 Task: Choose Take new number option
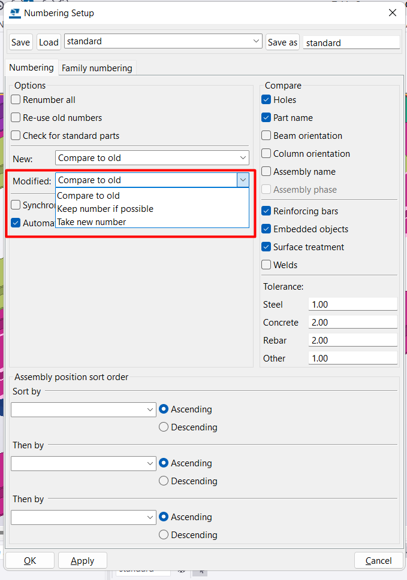tap(92, 222)
